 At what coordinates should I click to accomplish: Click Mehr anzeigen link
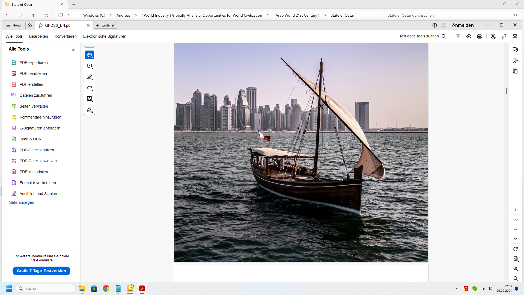click(21, 202)
